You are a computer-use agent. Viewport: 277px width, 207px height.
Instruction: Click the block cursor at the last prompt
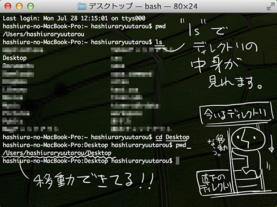(x=178, y=161)
